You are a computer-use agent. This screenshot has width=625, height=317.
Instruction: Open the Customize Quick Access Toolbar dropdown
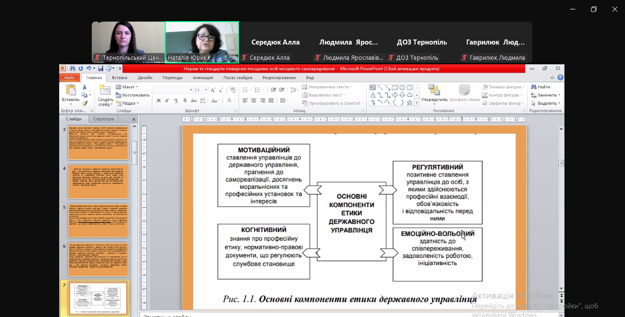[x=120, y=69]
